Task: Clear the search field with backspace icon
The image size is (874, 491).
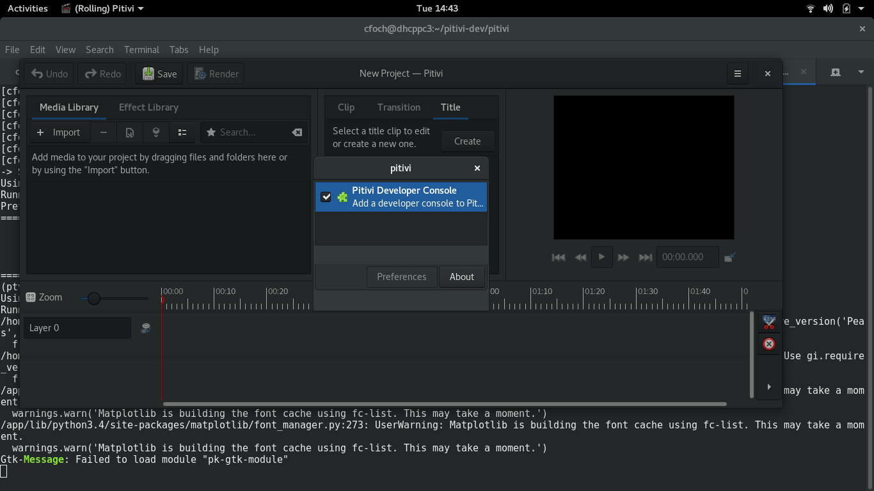Action: (297, 132)
